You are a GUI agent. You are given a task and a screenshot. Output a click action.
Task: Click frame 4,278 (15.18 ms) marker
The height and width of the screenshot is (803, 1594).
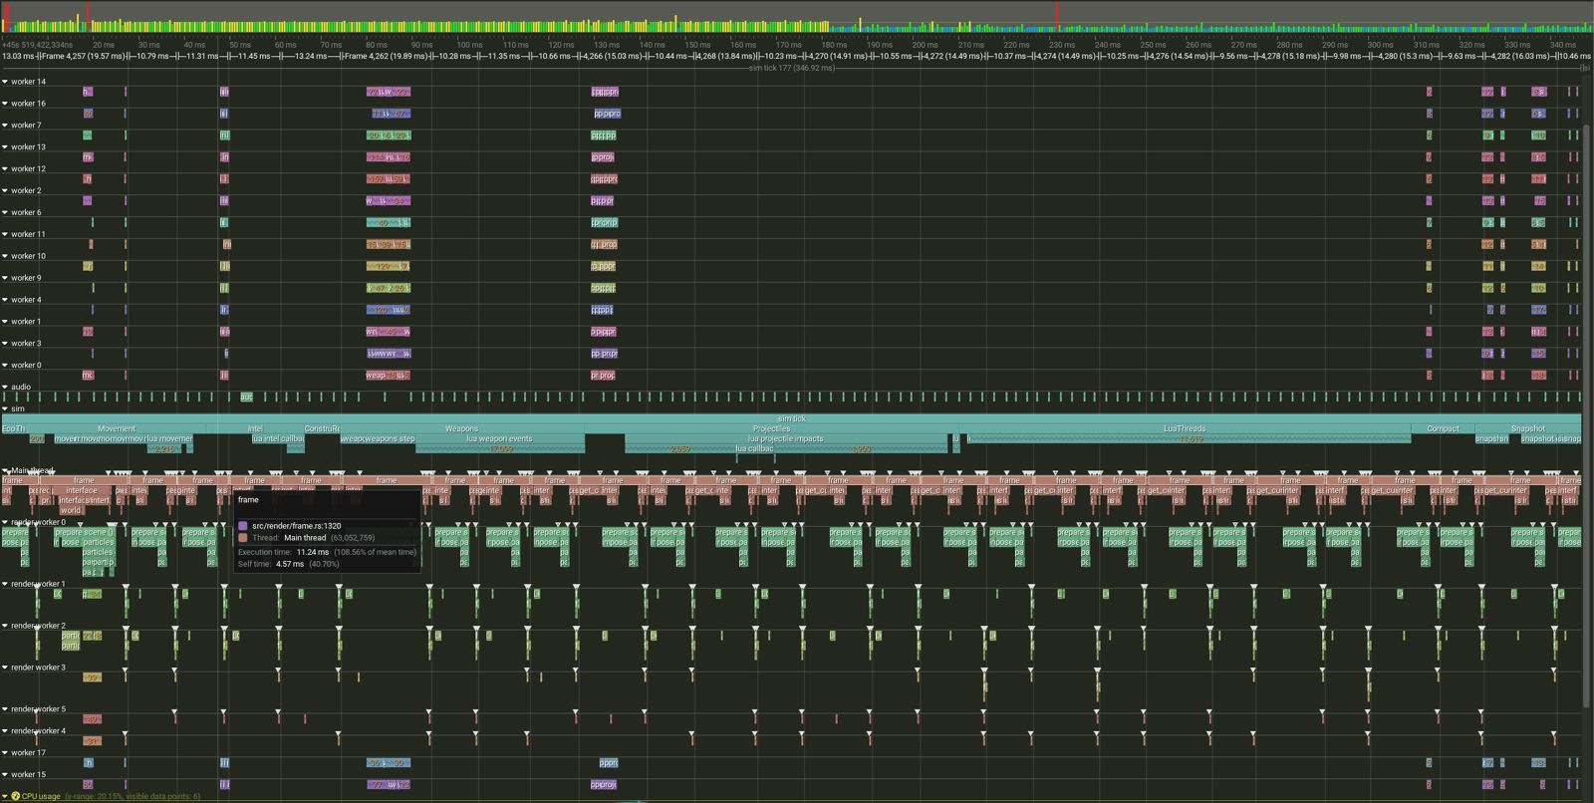1290,56
